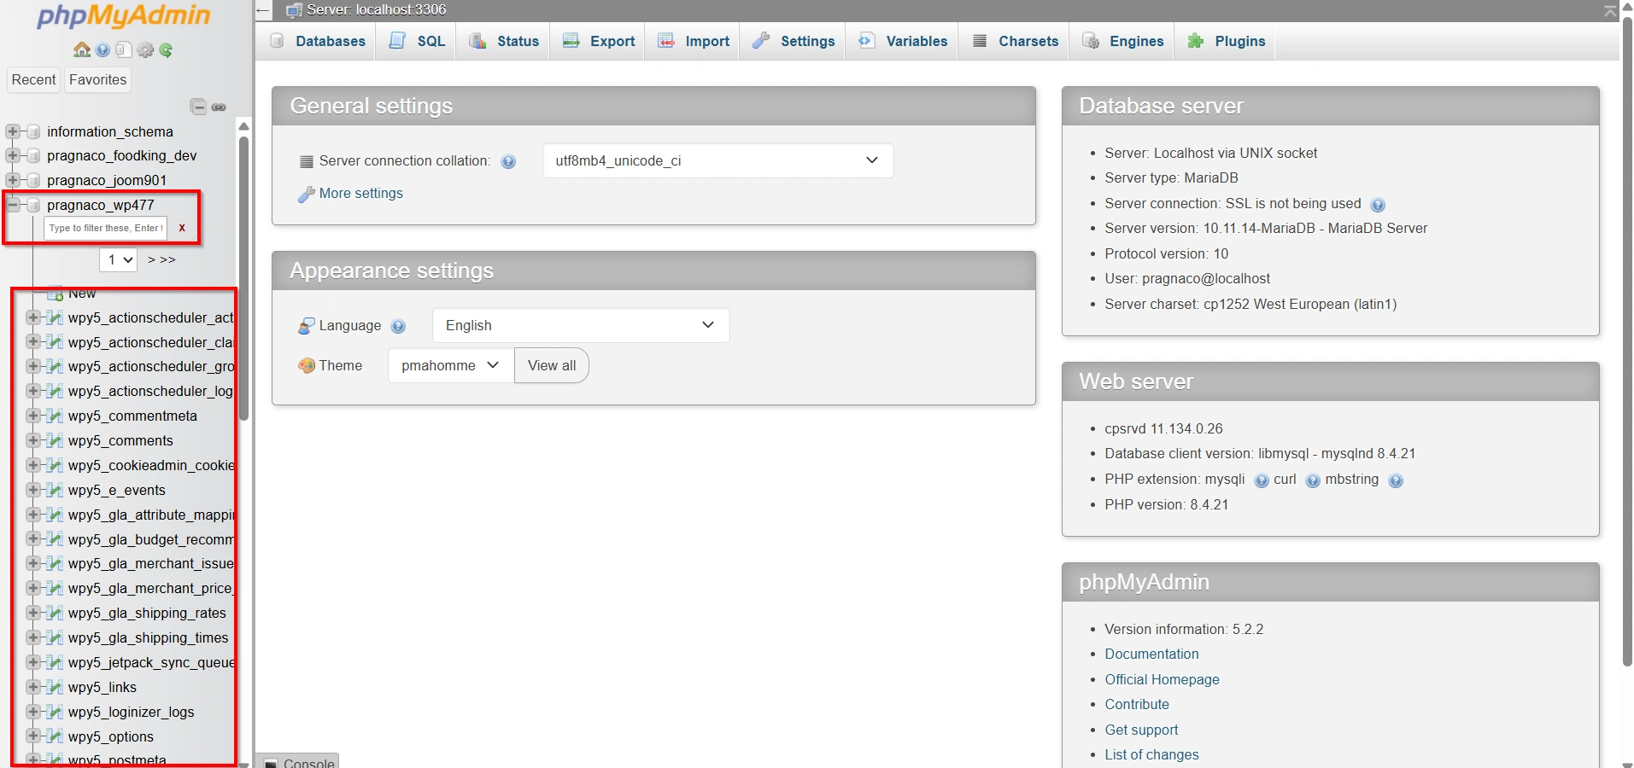Open the SQL tab
The image size is (1634, 768).
click(x=417, y=41)
